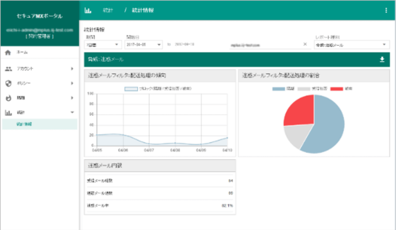Toggle the red pie chart legend entry

336,88
